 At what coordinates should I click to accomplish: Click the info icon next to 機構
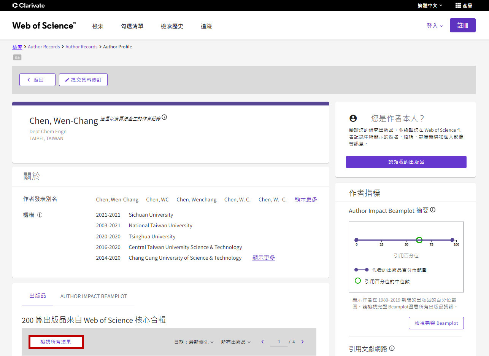pos(40,215)
